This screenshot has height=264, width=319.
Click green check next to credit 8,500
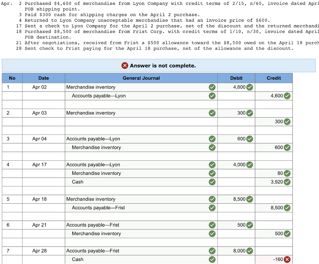click(287, 208)
